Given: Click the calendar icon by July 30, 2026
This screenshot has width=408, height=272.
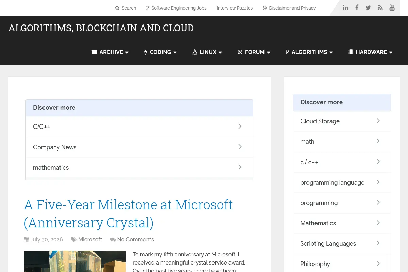Looking at the screenshot, I should (26, 239).
